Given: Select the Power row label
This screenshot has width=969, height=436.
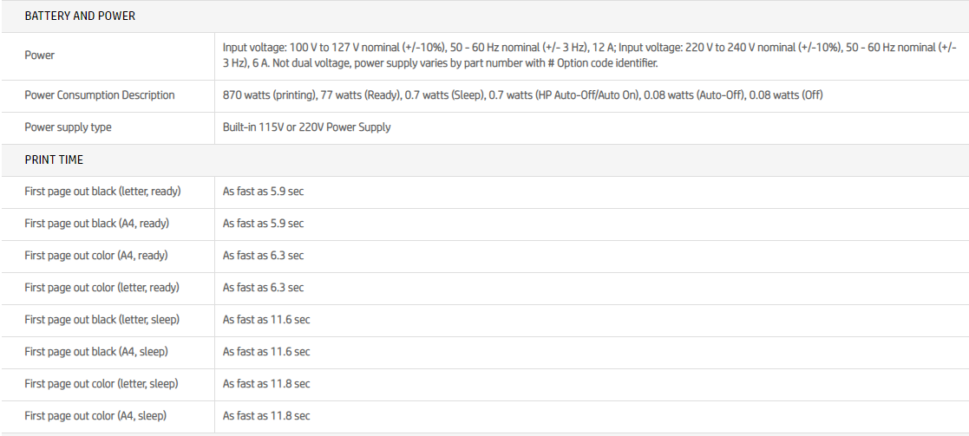Looking at the screenshot, I should (x=40, y=55).
